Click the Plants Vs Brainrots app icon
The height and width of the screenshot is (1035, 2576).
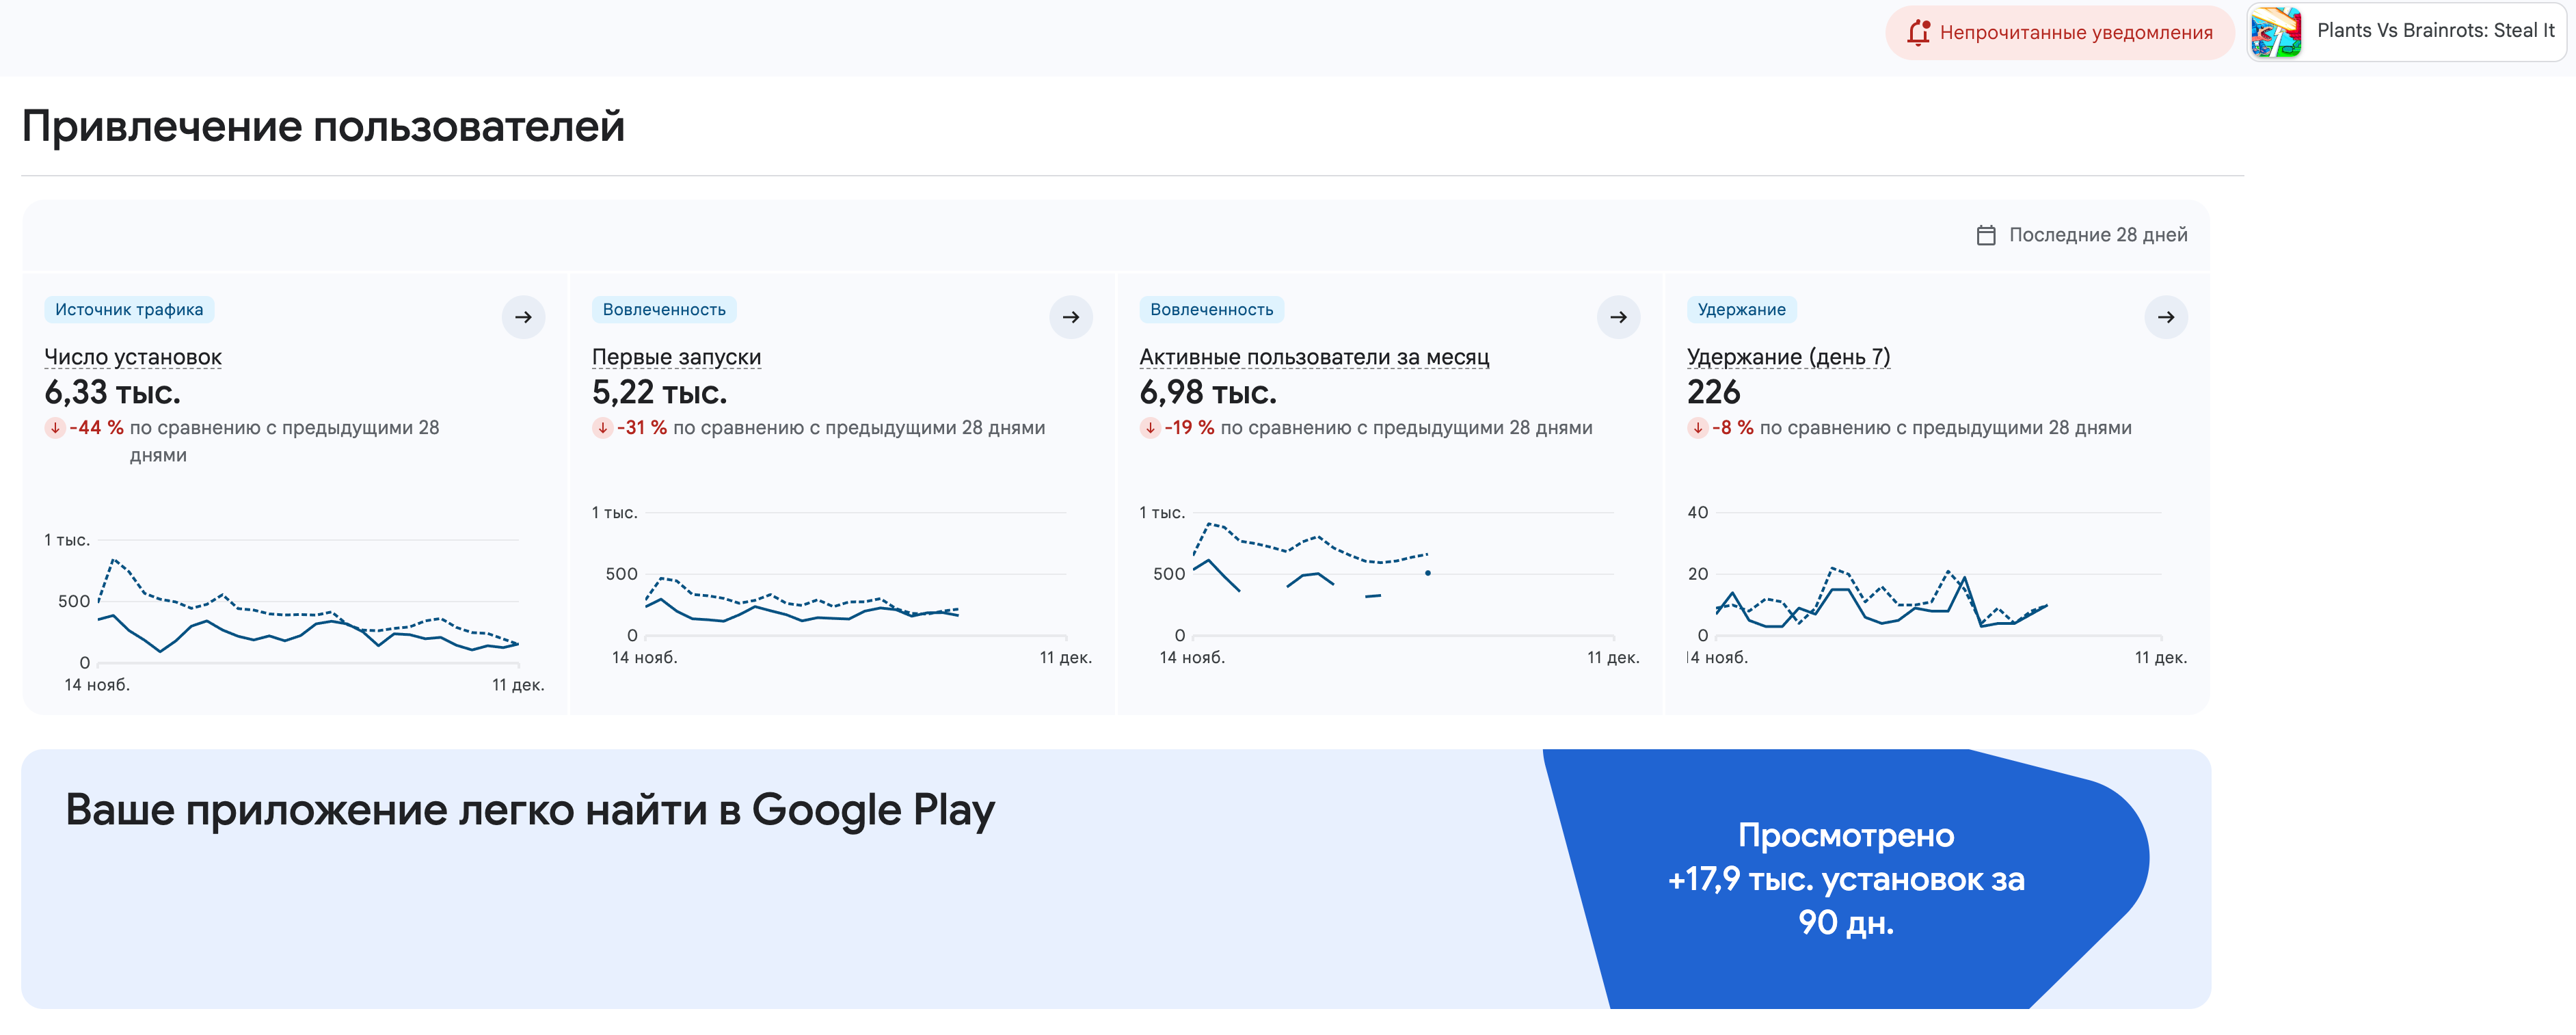click(2279, 32)
